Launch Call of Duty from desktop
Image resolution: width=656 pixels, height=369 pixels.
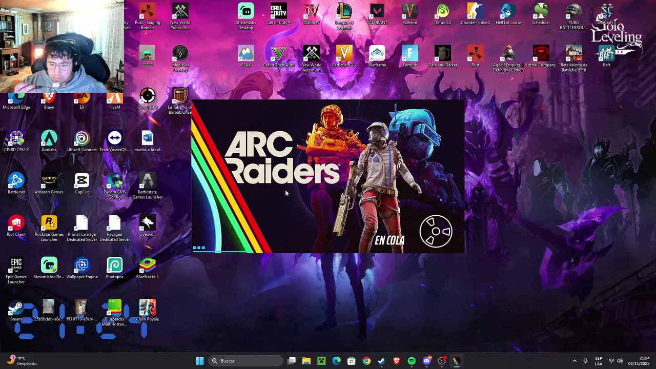pos(278,14)
